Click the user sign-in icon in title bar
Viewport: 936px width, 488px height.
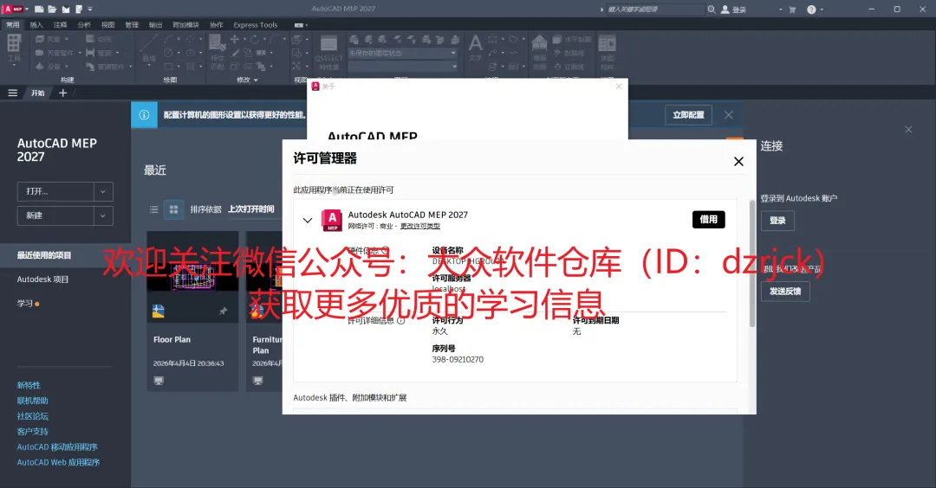pos(725,10)
